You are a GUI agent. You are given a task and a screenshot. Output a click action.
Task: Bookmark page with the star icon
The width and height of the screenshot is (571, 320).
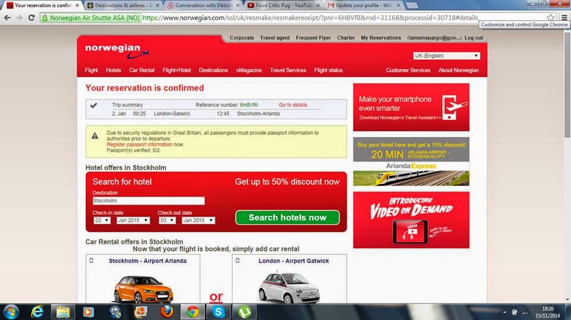pos(551,17)
